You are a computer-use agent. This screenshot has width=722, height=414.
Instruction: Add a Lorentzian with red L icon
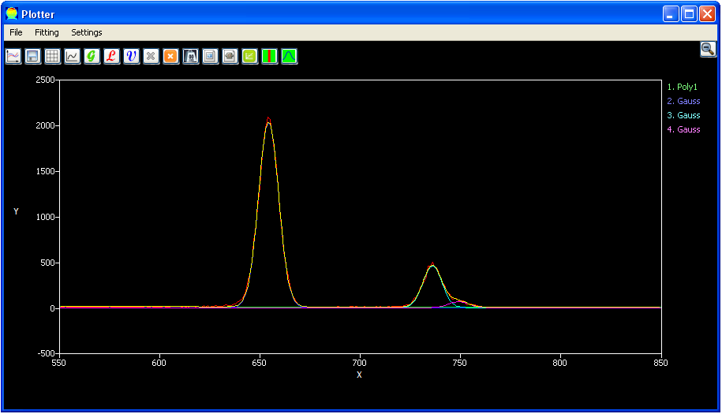(112, 56)
